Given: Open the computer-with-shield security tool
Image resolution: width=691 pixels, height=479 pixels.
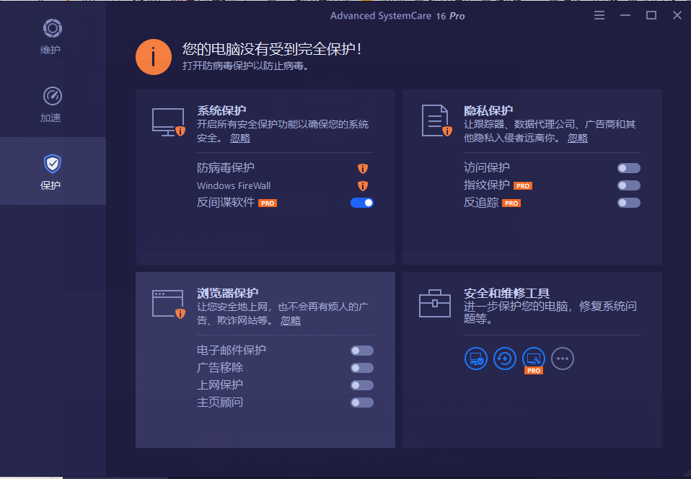Looking at the screenshot, I should pyautogui.click(x=475, y=359).
